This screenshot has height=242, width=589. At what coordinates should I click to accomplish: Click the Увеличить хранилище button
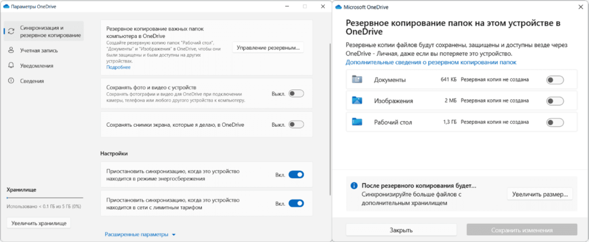[x=38, y=223]
